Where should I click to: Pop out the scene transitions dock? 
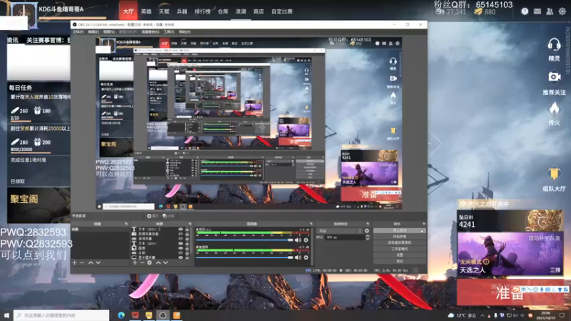coord(368,224)
